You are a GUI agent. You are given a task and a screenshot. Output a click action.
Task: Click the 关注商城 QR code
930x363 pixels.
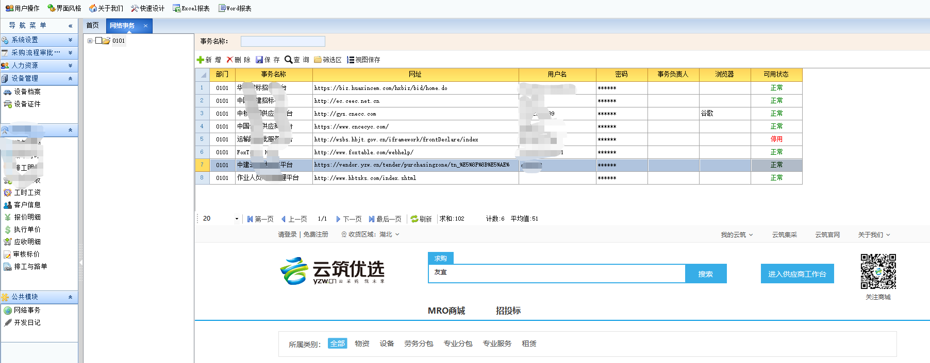click(x=878, y=271)
